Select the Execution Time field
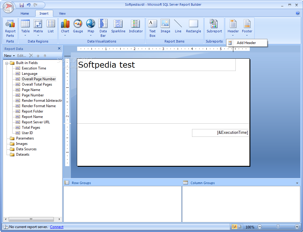The height and width of the screenshot is (232, 303). (x=34, y=68)
